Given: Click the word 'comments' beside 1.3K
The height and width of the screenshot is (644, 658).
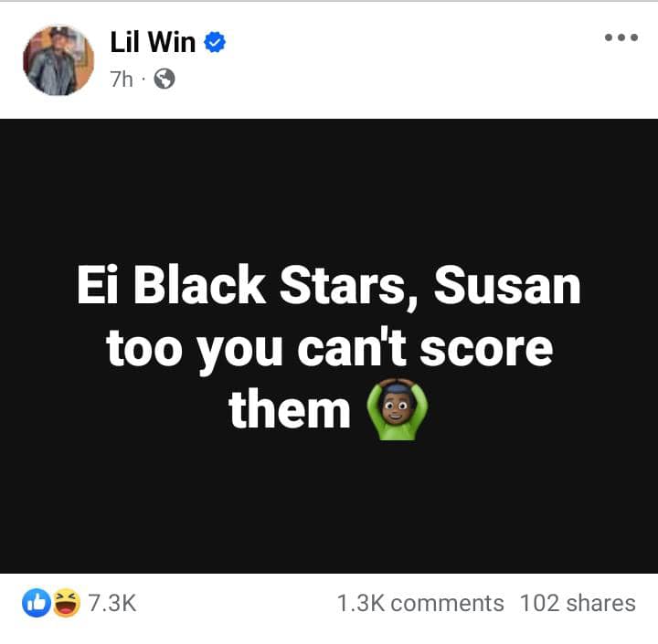Looking at the screenshot, I should click(x=447, y=603).
